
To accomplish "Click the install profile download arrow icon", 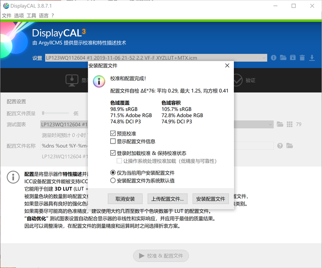I will click(312, 58).
